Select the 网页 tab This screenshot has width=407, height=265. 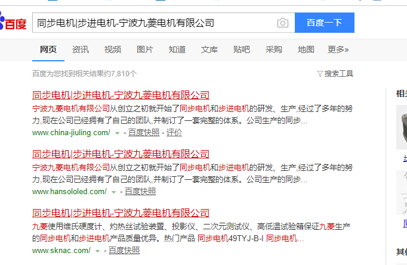(48, 49)
